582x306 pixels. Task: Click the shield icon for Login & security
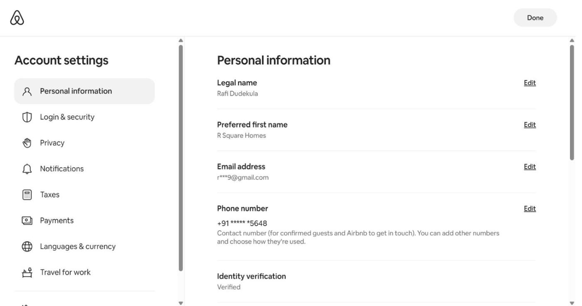click(27, 117)
